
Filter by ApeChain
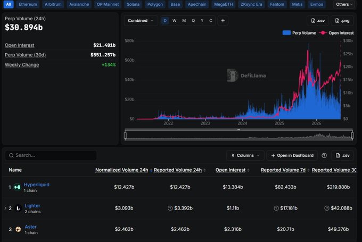click(197, 4)
